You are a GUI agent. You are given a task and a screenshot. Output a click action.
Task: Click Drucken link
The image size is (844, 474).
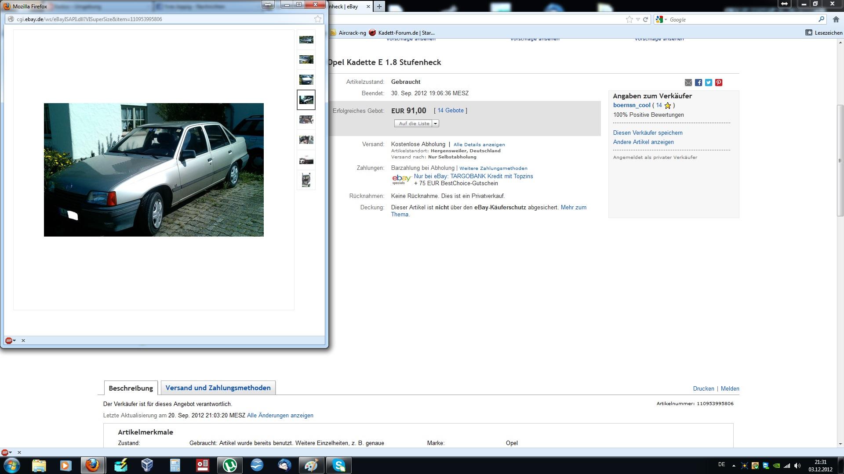tap(703, 389)
